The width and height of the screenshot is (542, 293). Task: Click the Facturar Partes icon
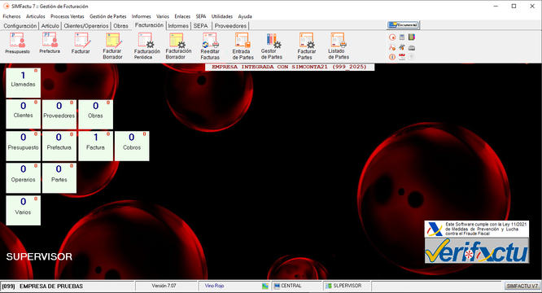(x=306, y=46)
